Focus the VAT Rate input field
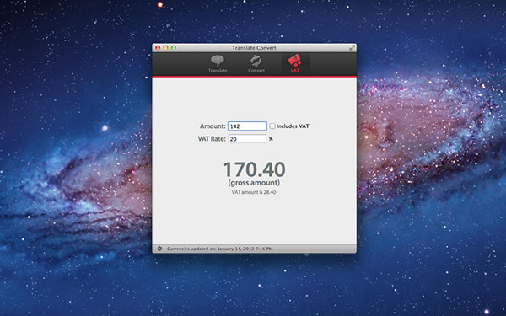The height and width of the screenshot is (316, 506). 247,139
